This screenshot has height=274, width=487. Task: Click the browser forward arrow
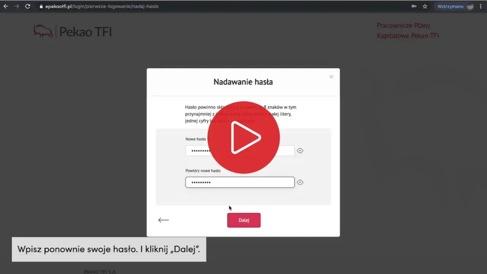[16, 6]
